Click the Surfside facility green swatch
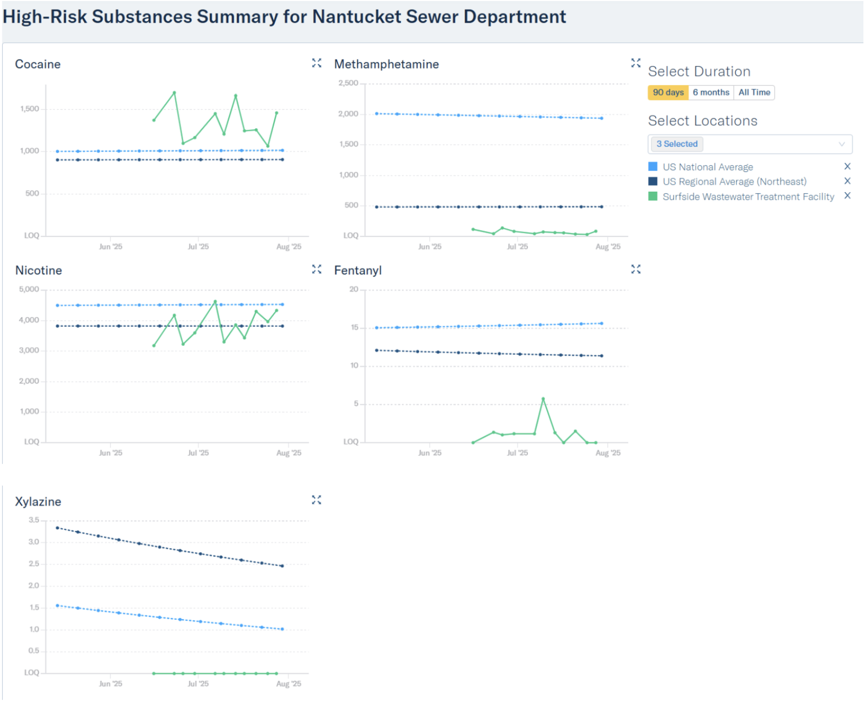 [x=653, y=196]
